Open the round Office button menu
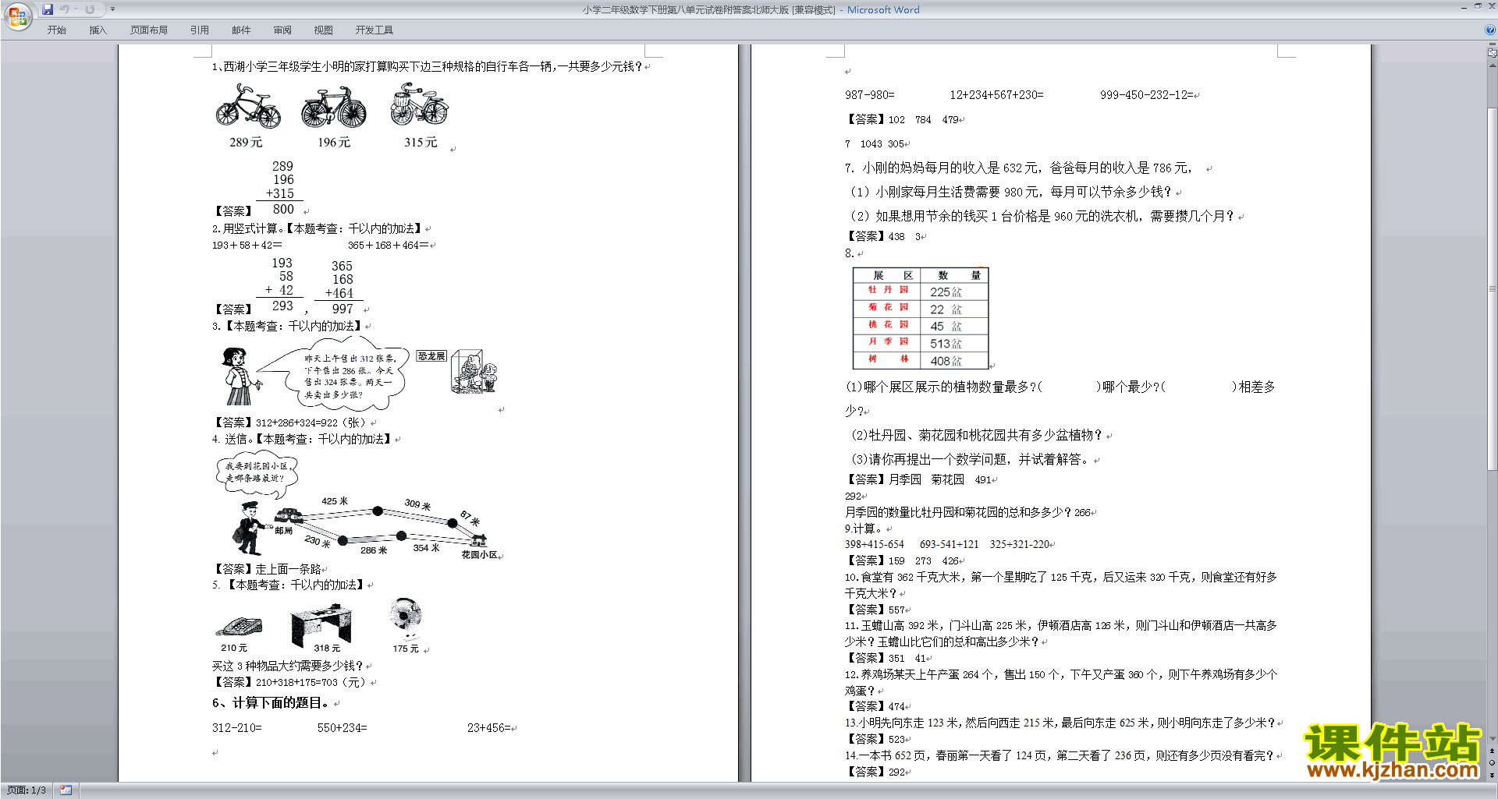The height and width of the screenshot is (799, 1498). pos(17,16)
